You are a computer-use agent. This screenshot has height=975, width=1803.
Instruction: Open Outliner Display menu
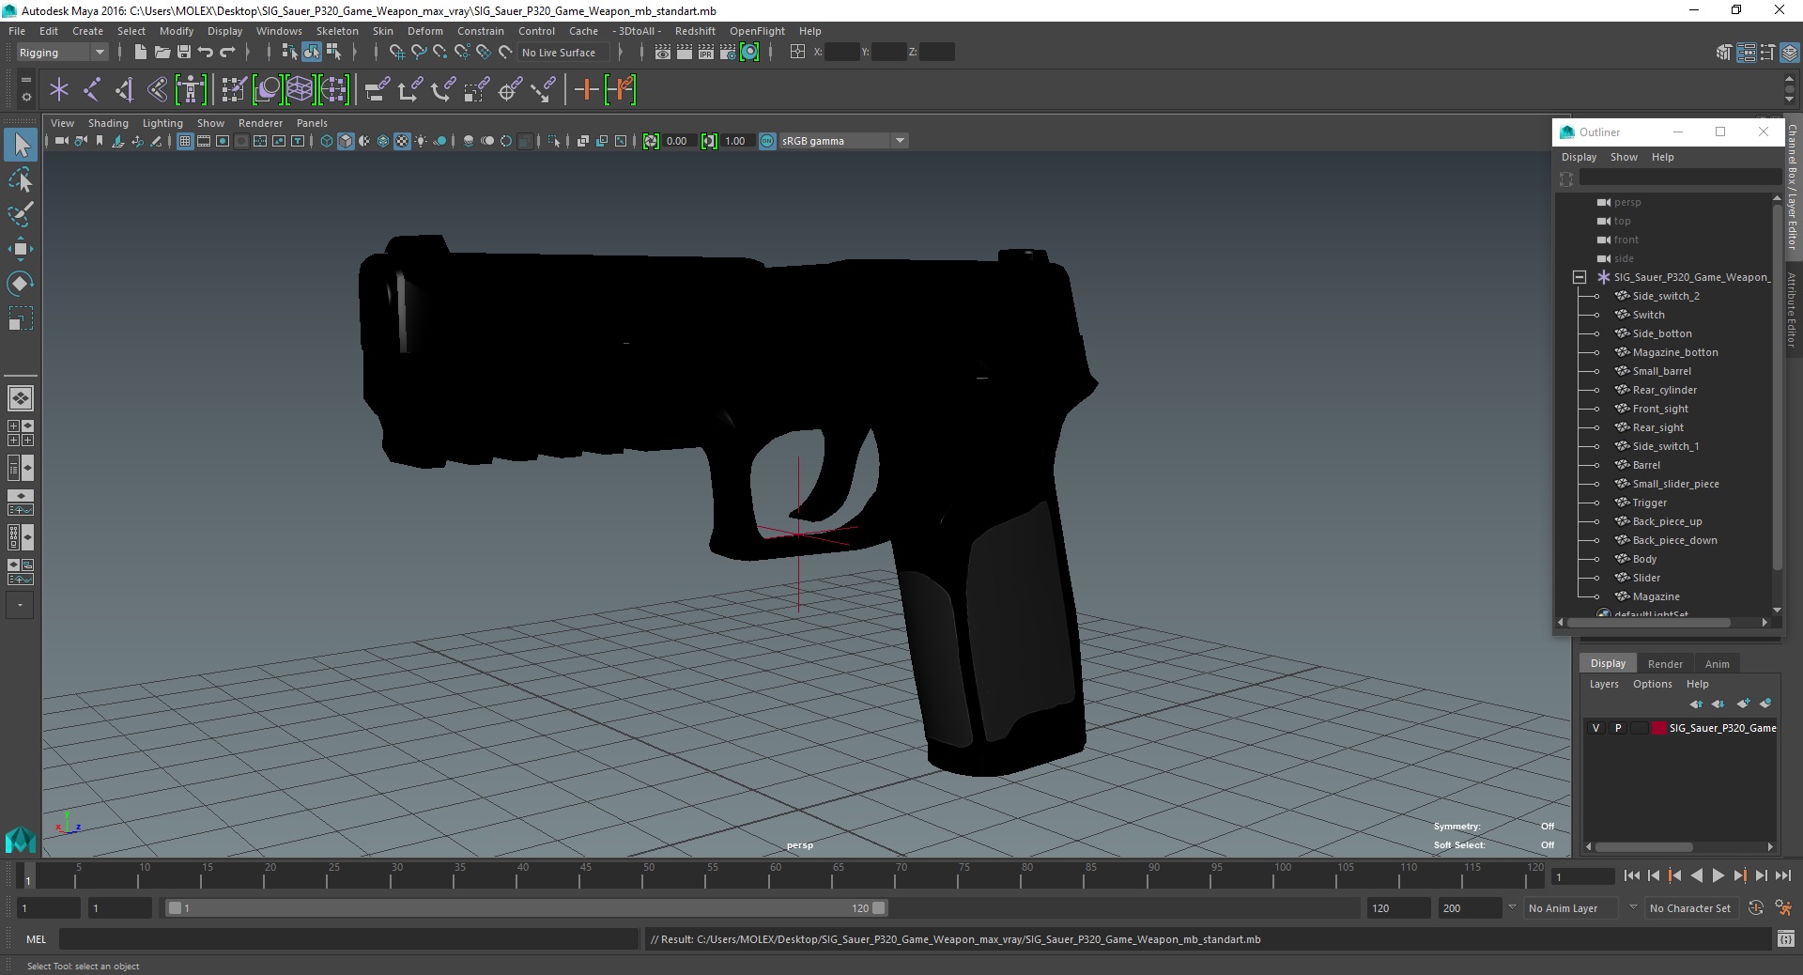1579,157
